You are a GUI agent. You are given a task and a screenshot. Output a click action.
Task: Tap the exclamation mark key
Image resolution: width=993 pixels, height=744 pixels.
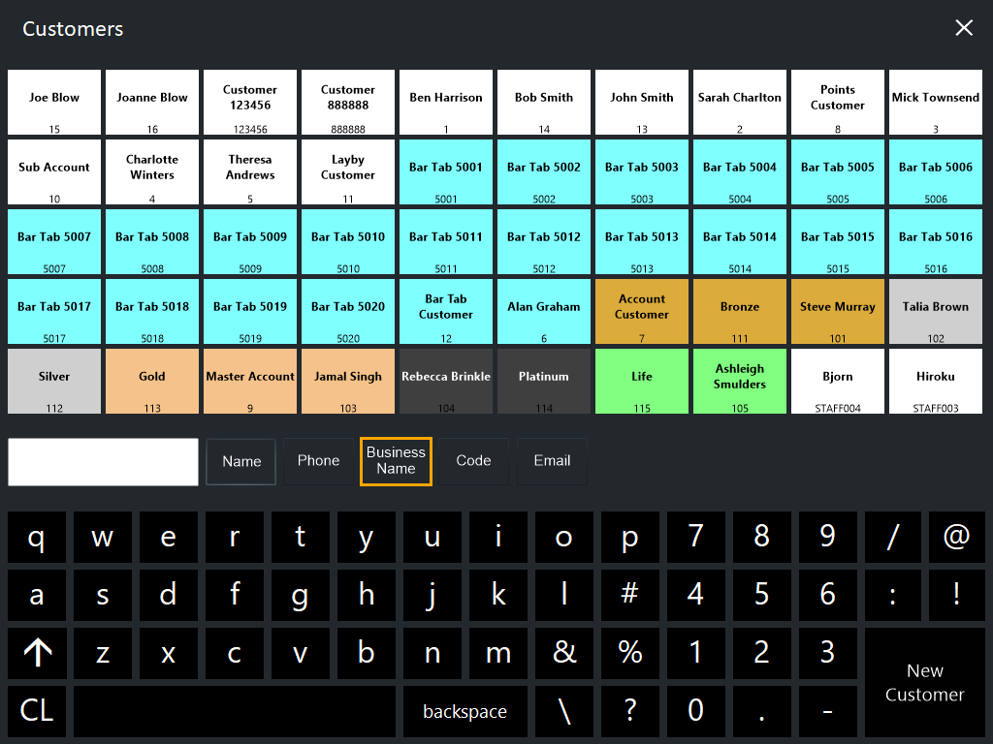click(x=956, y=595)
